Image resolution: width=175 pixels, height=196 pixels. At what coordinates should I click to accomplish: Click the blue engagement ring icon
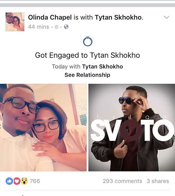coord(87,41)
